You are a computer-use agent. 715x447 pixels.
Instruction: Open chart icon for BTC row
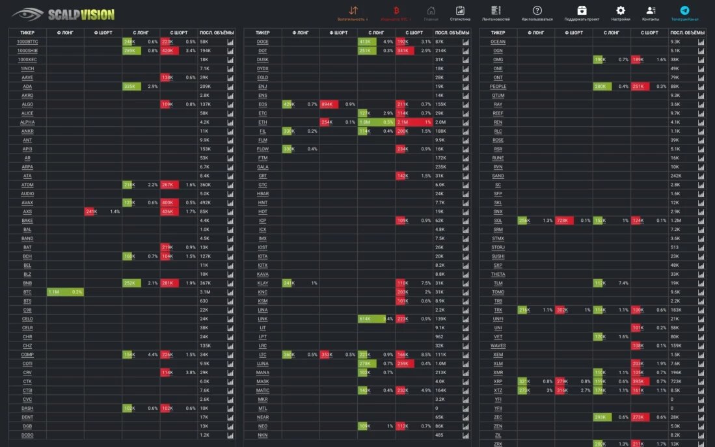(x=230, y=292)
